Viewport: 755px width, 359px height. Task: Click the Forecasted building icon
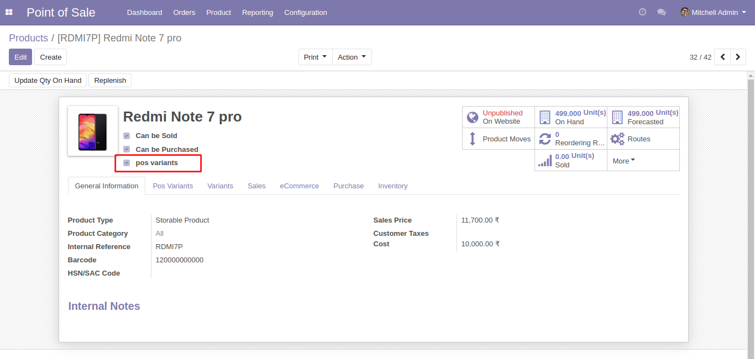617,117
